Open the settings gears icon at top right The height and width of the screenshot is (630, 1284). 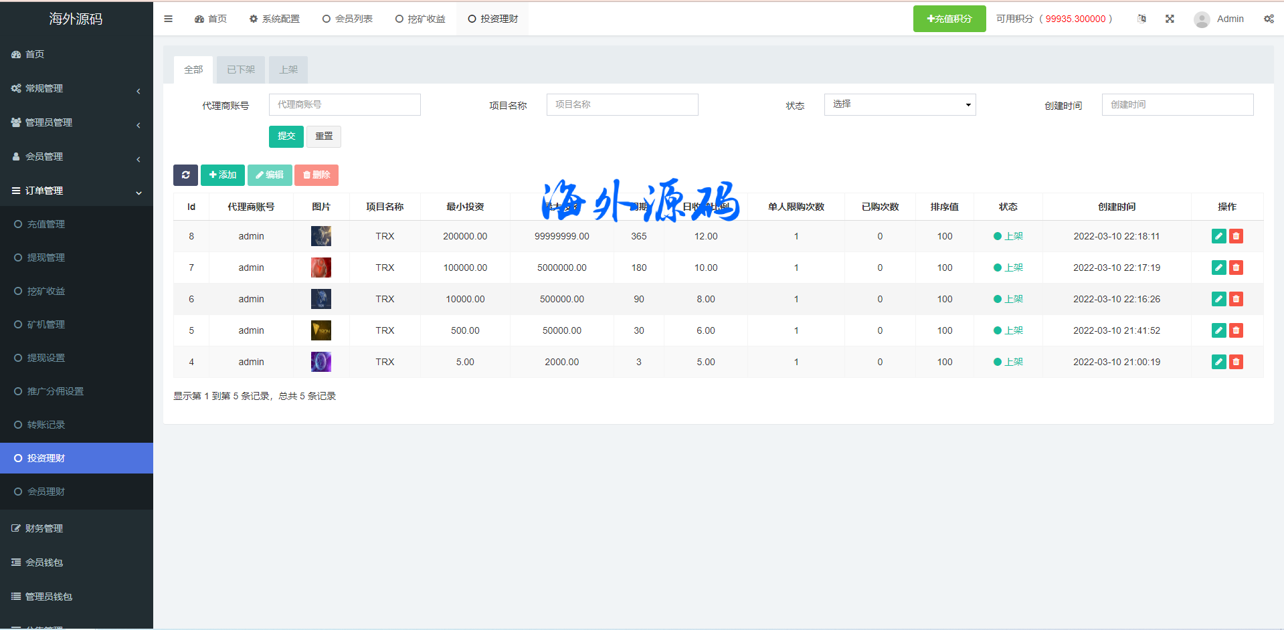(1269, 19)
